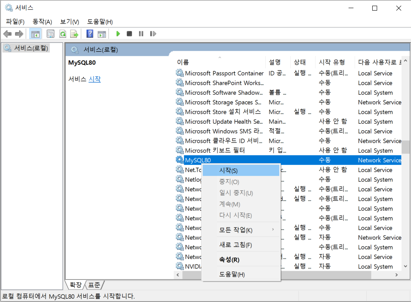Click the vertical scrollbar thumb
This screenshot has width=411, height=302.
click(x=406, y=147)
